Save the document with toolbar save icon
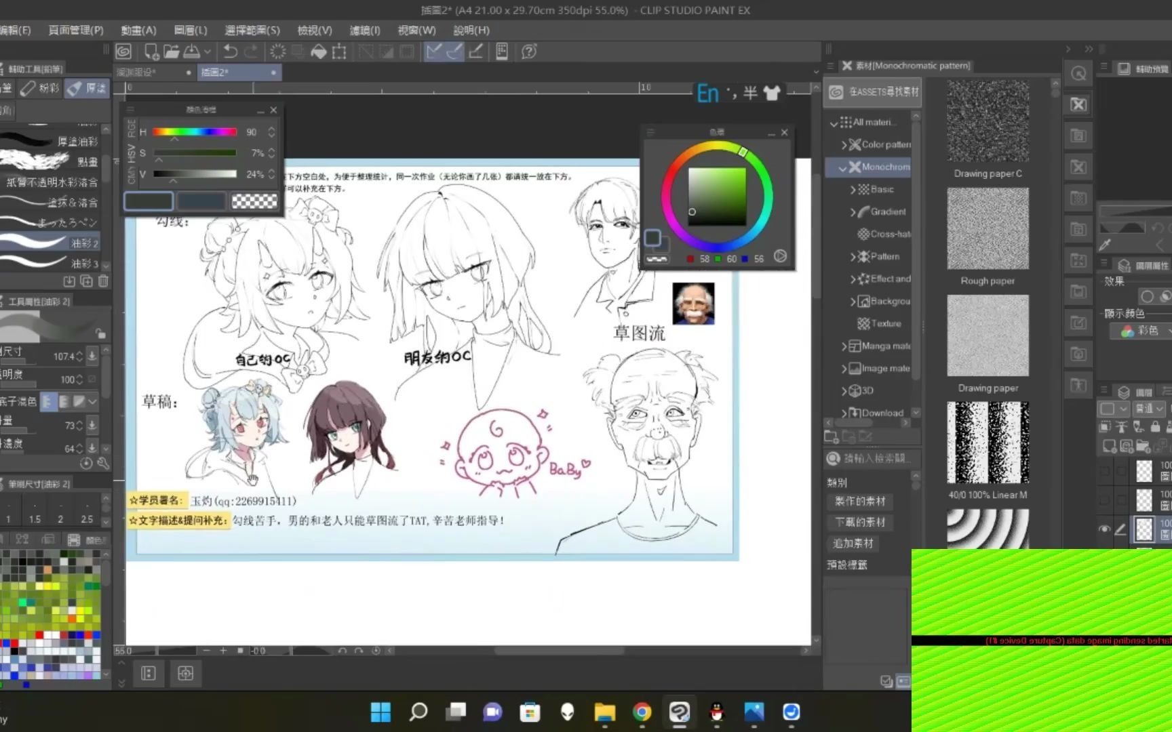 point(192,52)
